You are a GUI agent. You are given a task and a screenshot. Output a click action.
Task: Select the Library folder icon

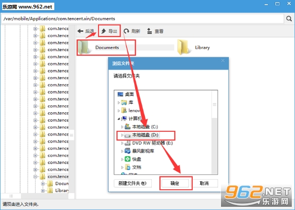pyautogui.click(x=183, y=47)
